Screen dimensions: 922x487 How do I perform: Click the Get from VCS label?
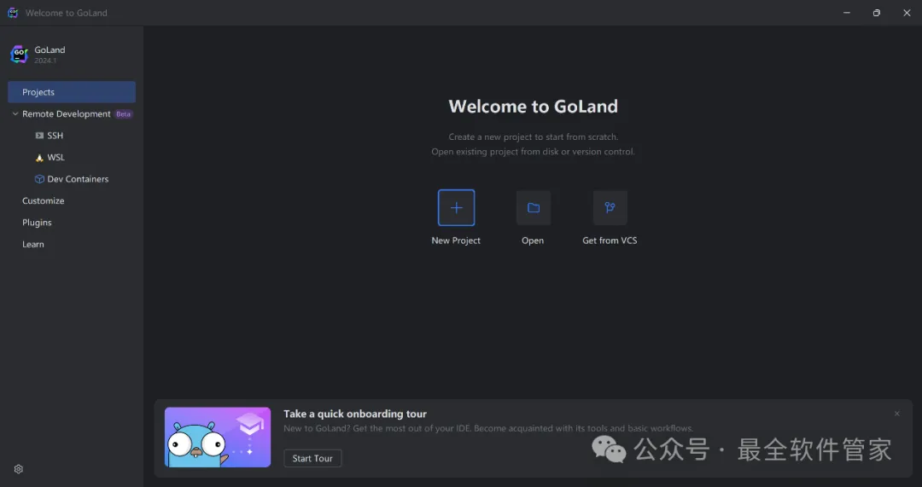(x=610, y=241)
